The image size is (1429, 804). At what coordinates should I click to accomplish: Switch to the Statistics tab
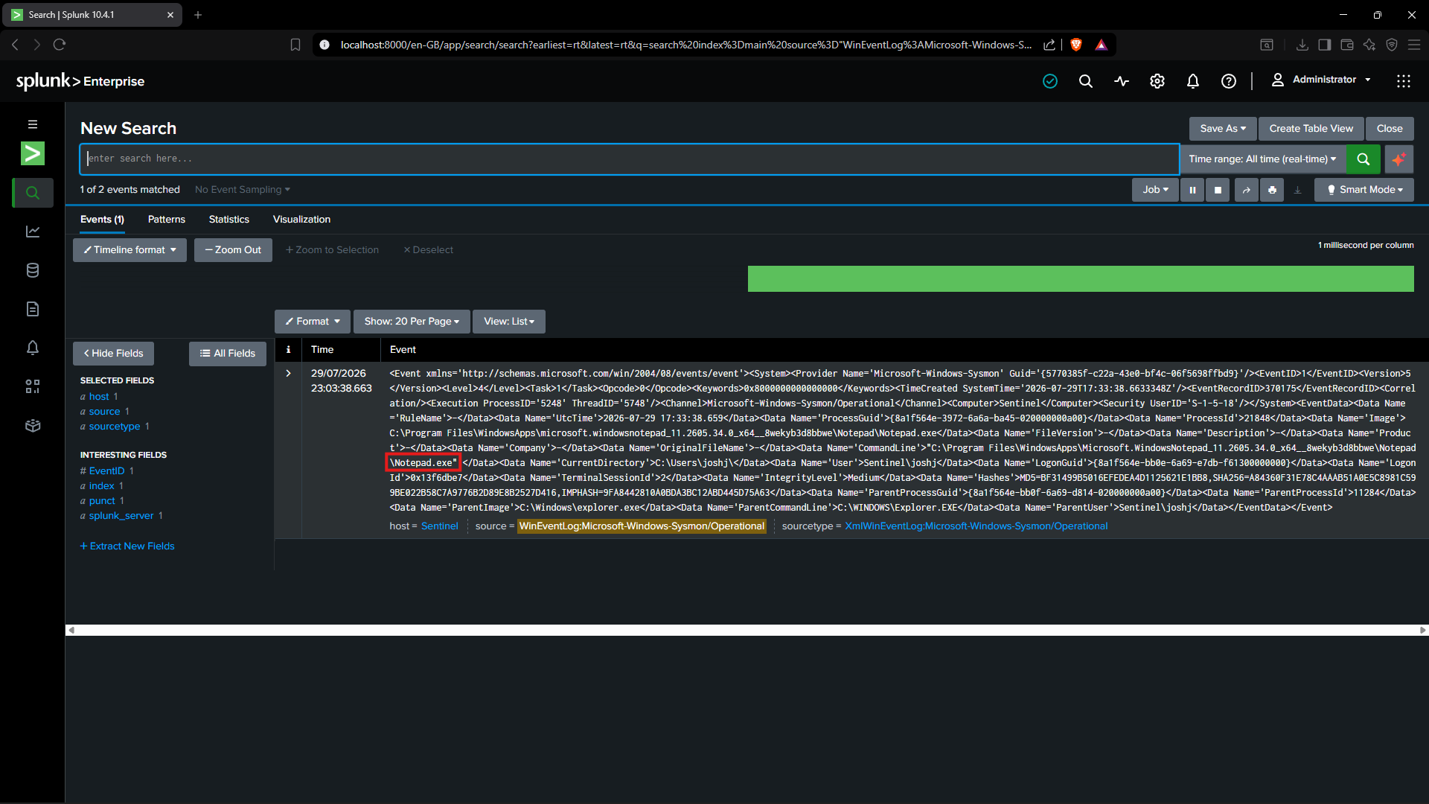click(229, 220)
